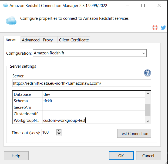Click the Server URL input field
The width and height of the screenshot is (168, 164).
pos(81,83)
